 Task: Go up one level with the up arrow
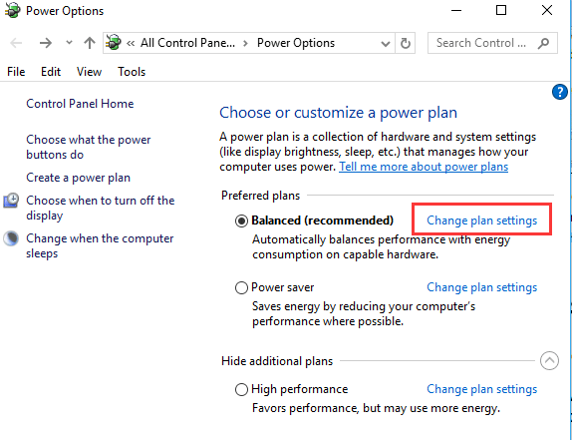click(90, 43)
